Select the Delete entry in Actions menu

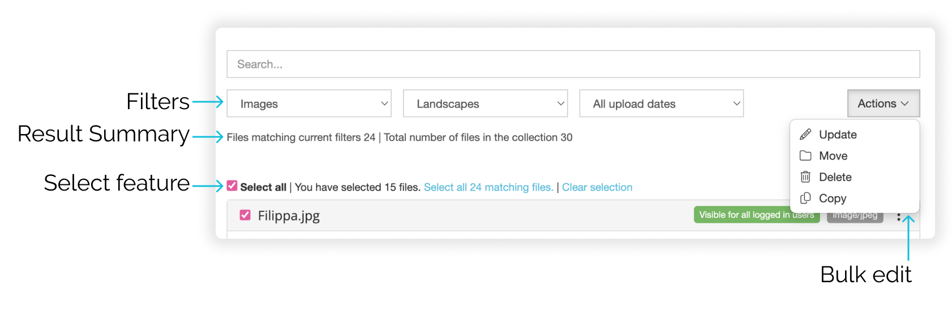pos(835,177)
